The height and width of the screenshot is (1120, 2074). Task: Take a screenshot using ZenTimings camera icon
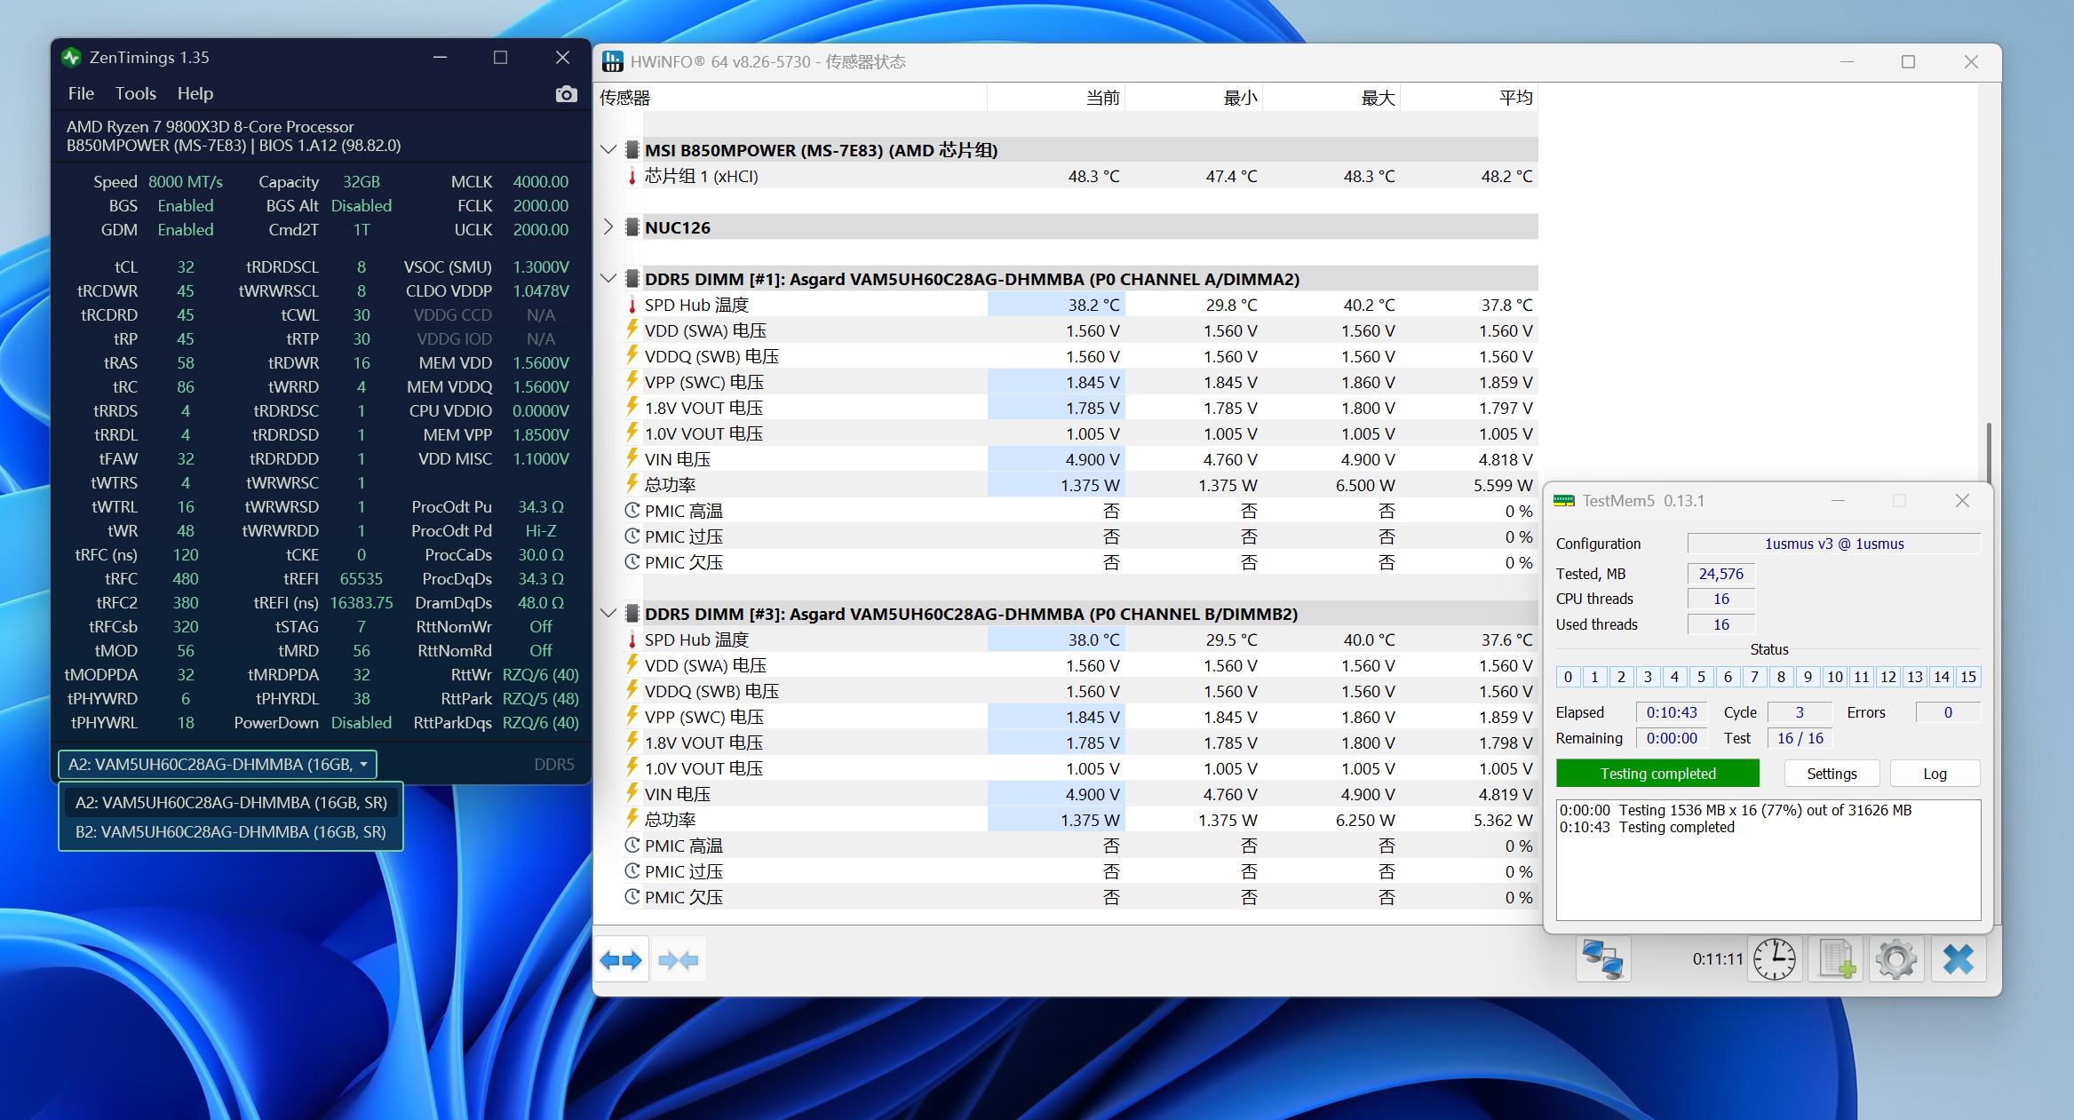[566, 93]
